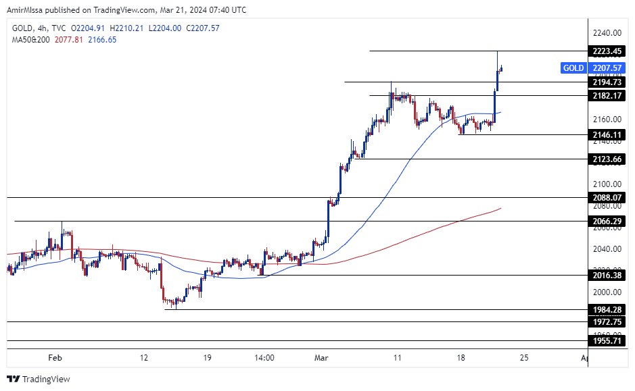Click the 2166.65 blue MA value
Viewport: 635px width, 391px height.
click(102, 40)
